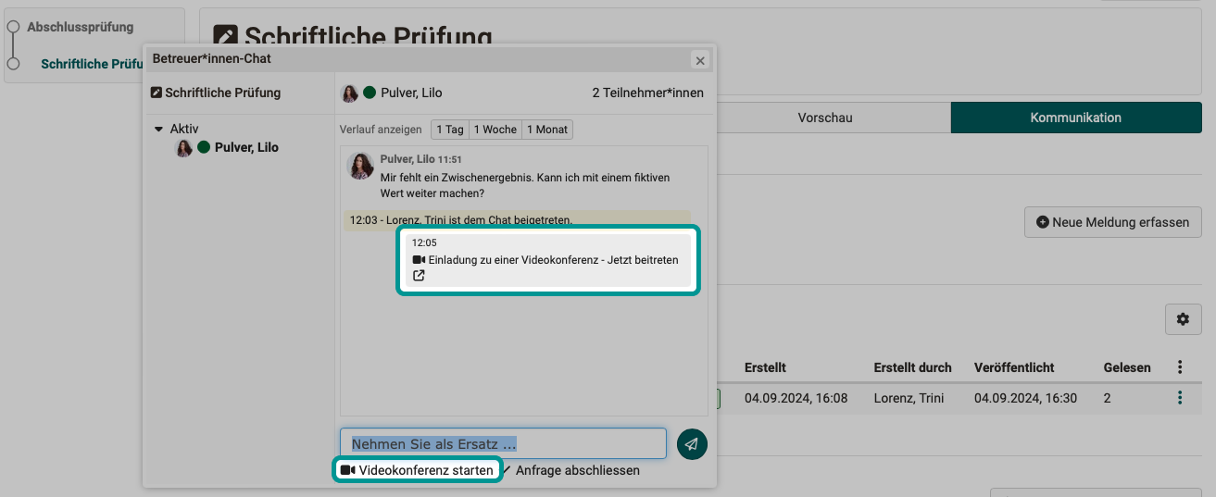Open the three-dot menu in the table header
1216x497 pixels.
pyautogui.click(x=1179, y=367)
